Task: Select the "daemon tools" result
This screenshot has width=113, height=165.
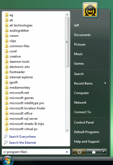Action: pos(20,62)
